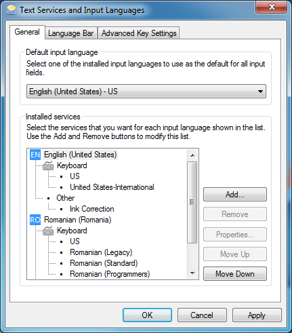
Task: Click the keyboard icon under Romanian (Romania)
Action: coord(48,231)
